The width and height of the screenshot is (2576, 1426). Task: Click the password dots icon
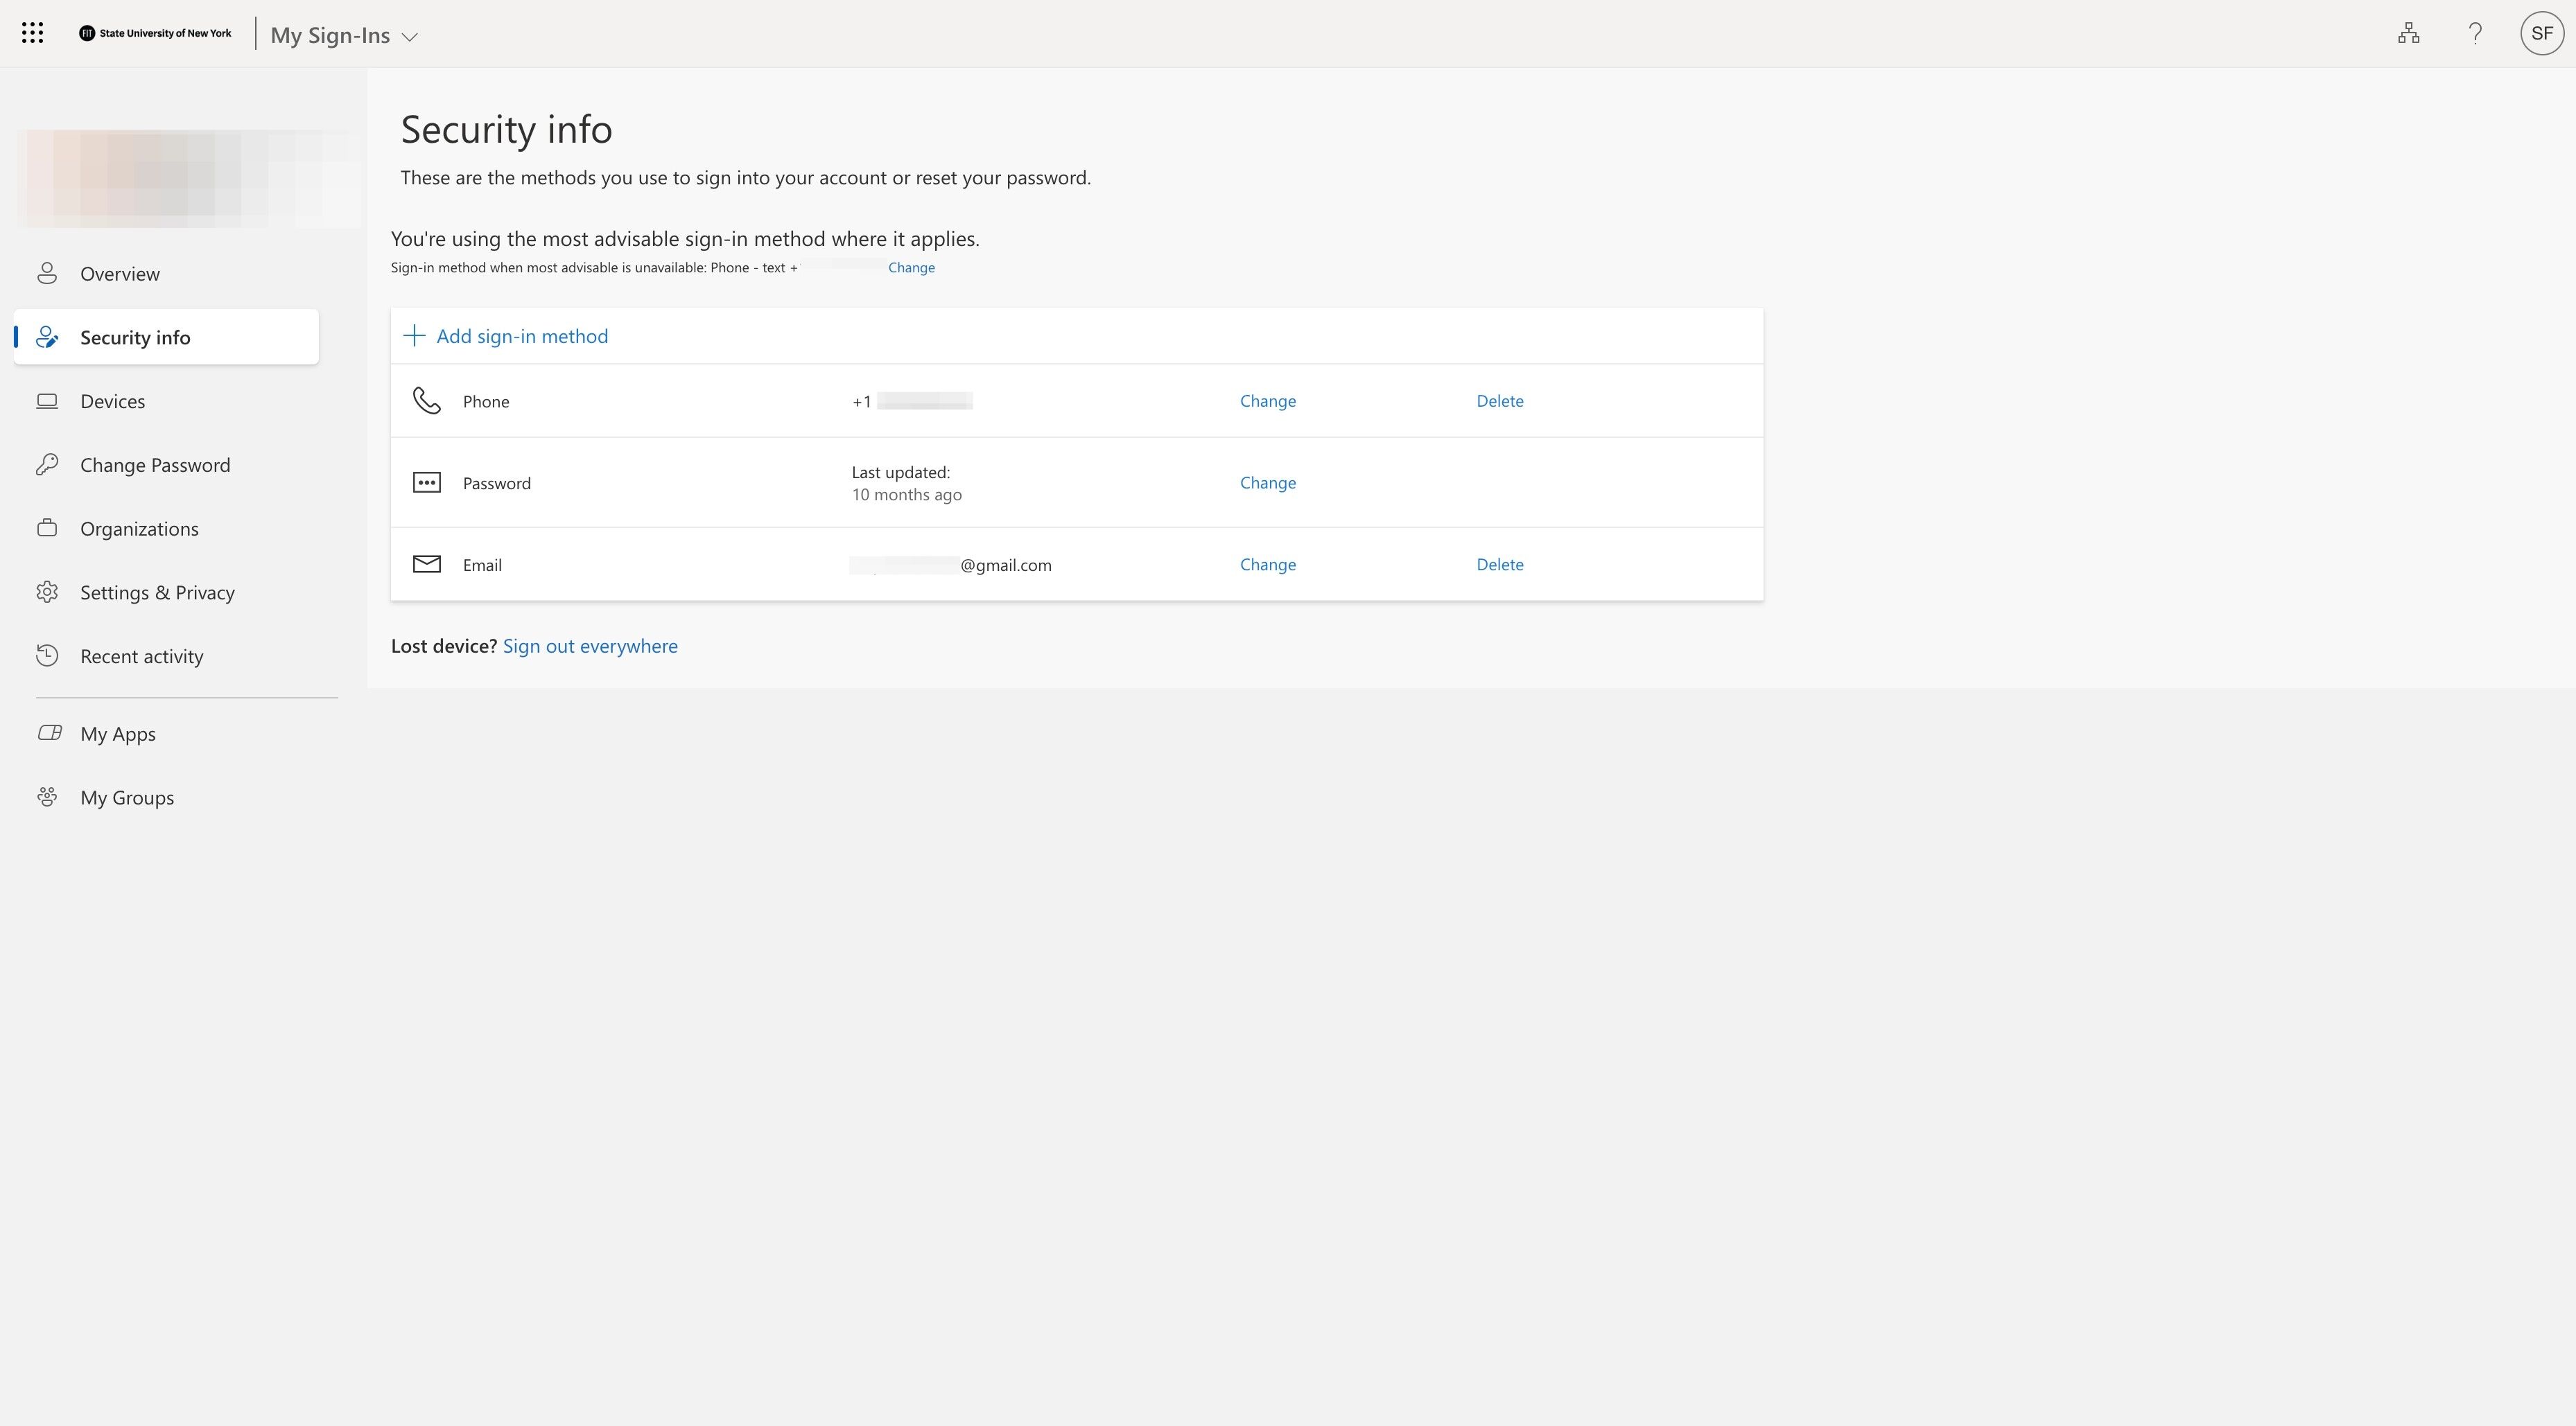[x=427, y=483]
